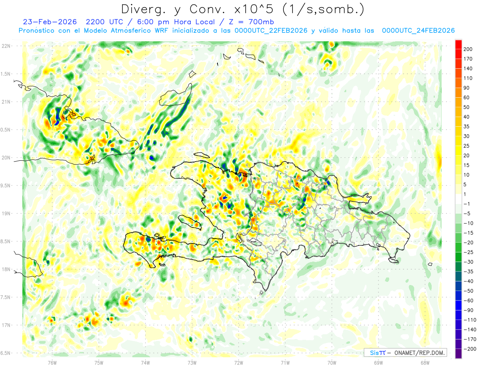Click the '-200' color bar value
This screenshot has width=477, height=368.
click(x=469, y=349)
